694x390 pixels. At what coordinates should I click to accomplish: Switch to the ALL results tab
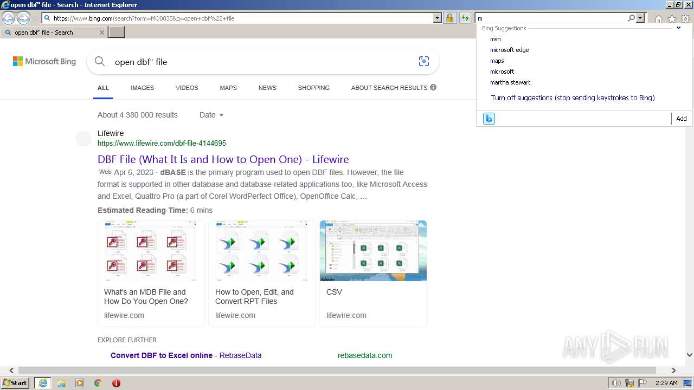click(103, 88)
